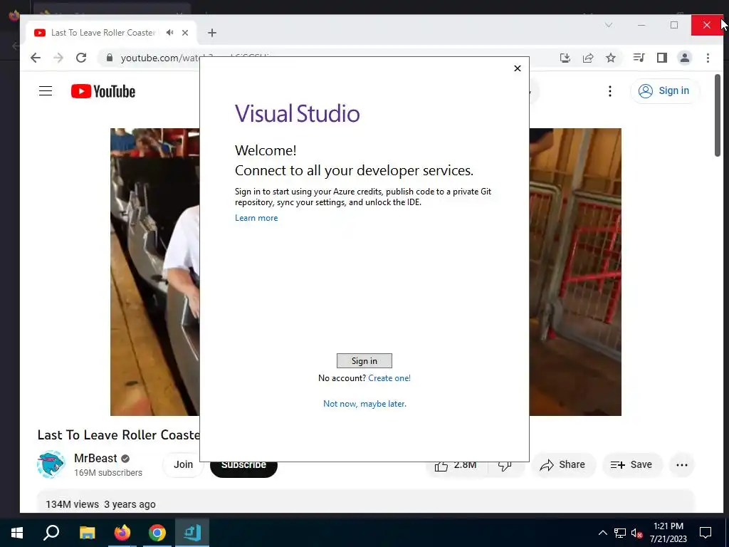The image size is (729, 547).
Task: Toggle Chrome side panel
Action: (662, 58)
